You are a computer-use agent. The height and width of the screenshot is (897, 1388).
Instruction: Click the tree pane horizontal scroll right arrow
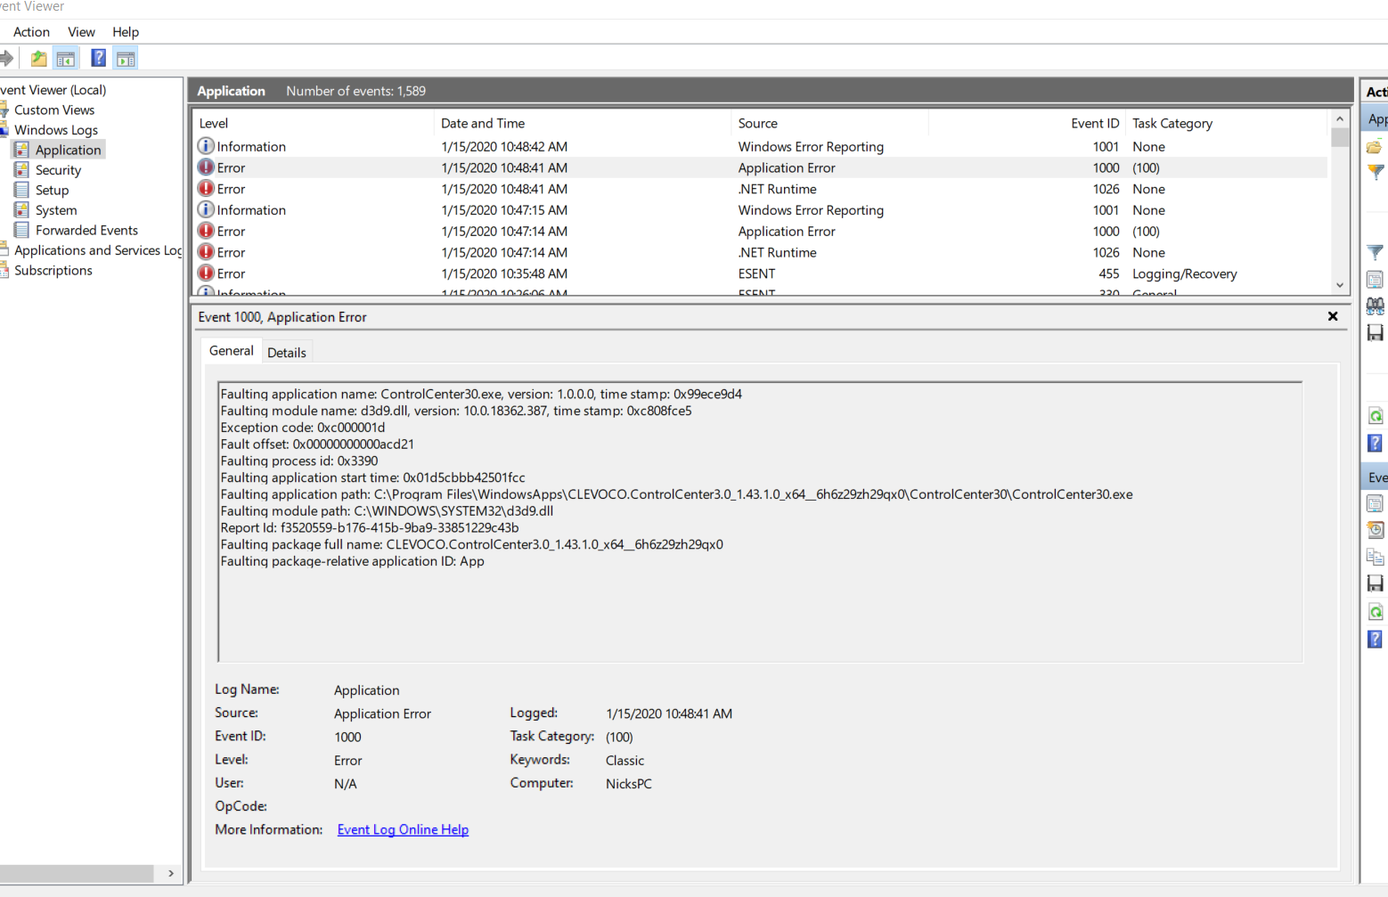171,874
